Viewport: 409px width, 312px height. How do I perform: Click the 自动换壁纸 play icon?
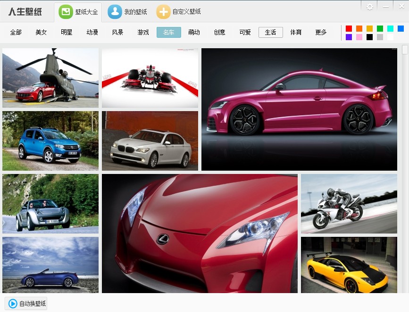pyautogui.click(x=13, y=303)
